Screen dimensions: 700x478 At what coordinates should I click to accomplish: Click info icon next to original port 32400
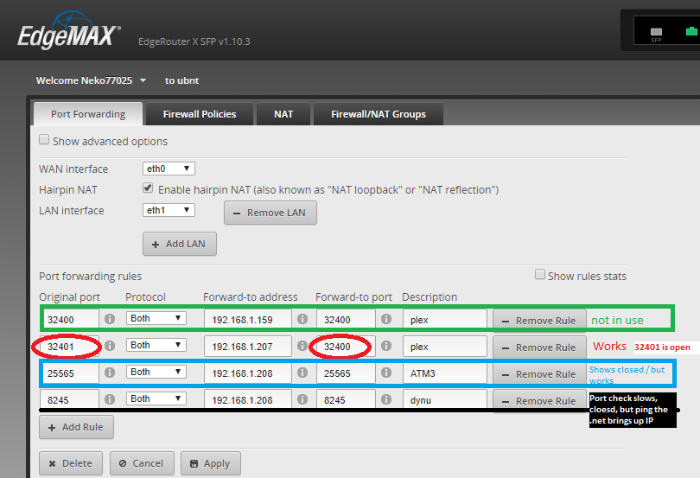110,319
